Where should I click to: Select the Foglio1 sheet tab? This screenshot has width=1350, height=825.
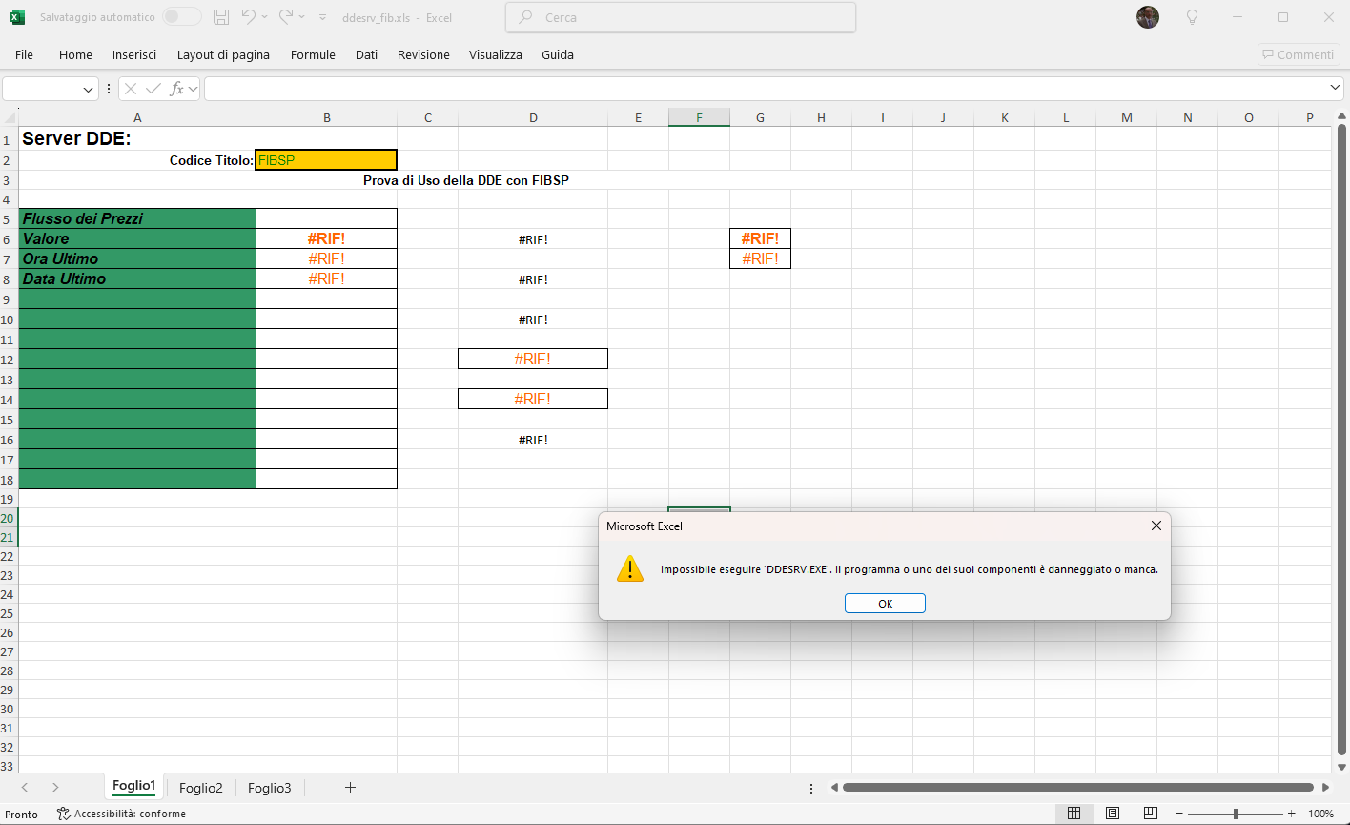133,786
